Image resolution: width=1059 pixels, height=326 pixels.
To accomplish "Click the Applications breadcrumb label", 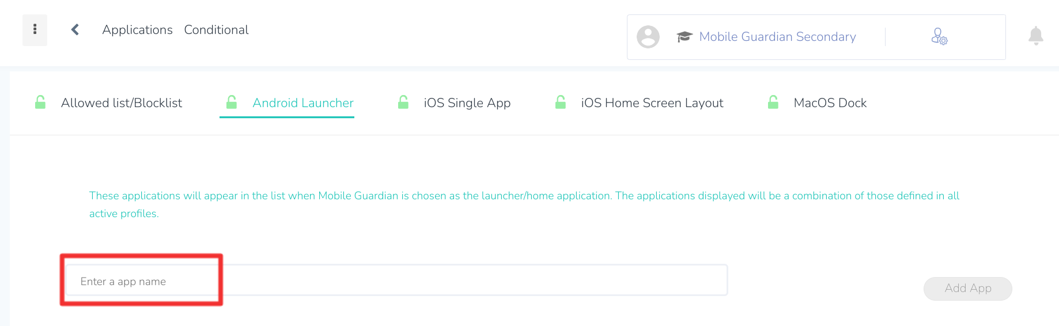I will (x=137, y=30).
